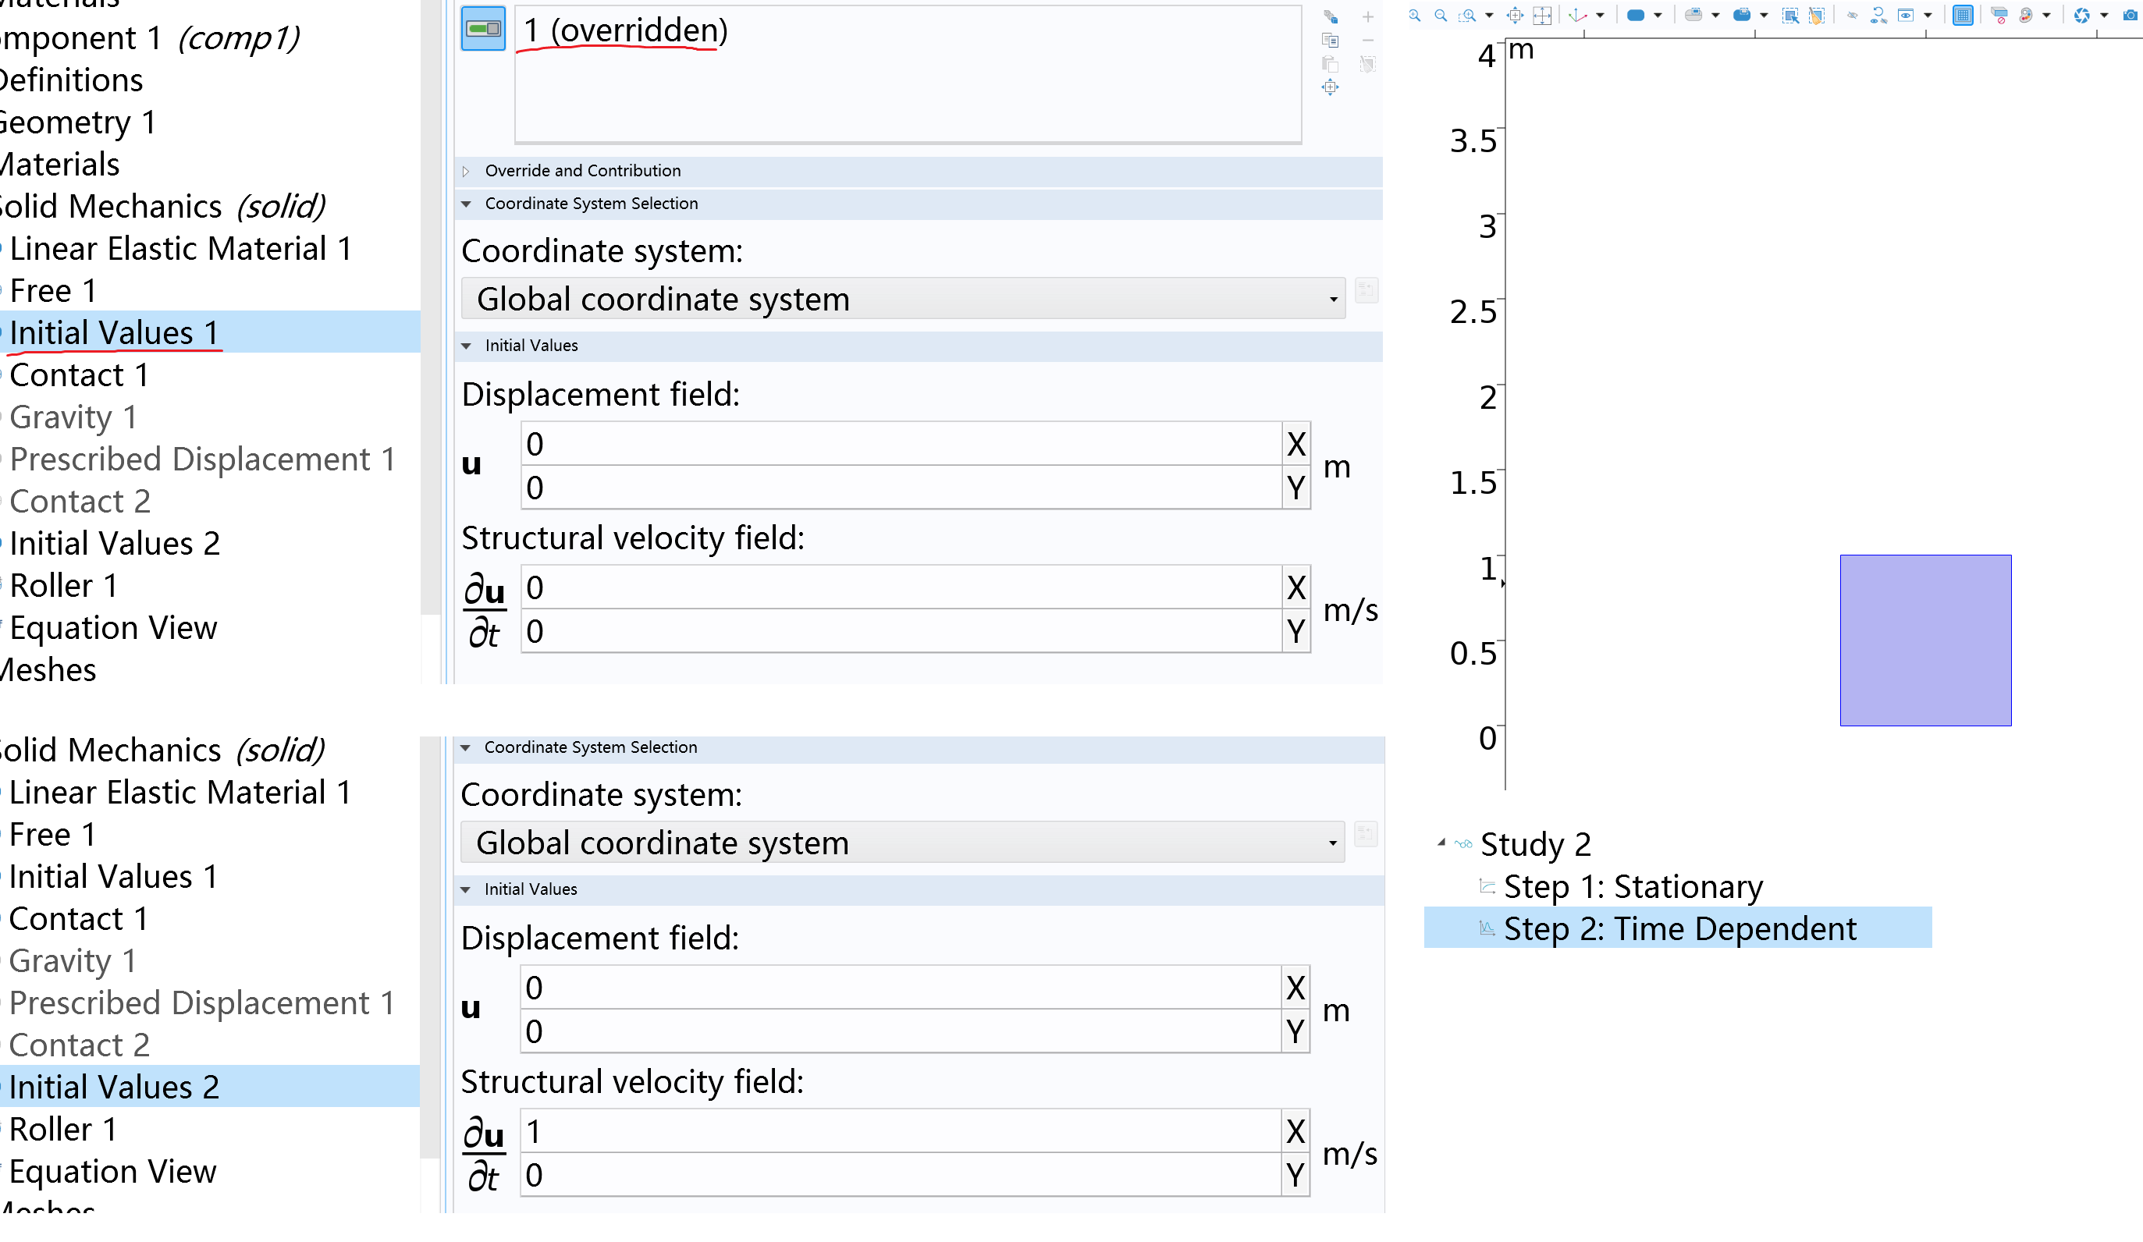This screenshot has height=1242, width=2143.
Task: Click Equation View in upper tree
Action: 113,627
